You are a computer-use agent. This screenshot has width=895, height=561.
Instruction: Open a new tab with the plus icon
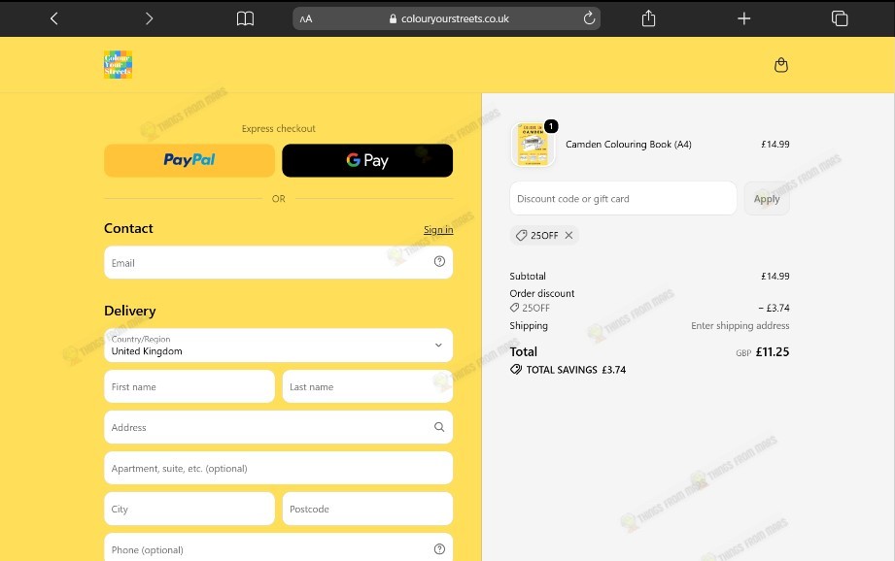[x=743, y=18]
